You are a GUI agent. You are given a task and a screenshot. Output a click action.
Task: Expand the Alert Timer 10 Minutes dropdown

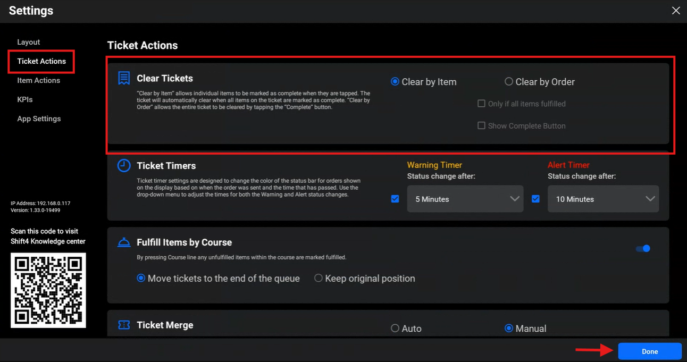[603, 199]
